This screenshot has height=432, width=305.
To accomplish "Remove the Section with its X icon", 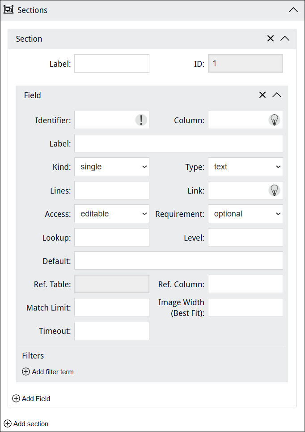I will pos(271,39).
